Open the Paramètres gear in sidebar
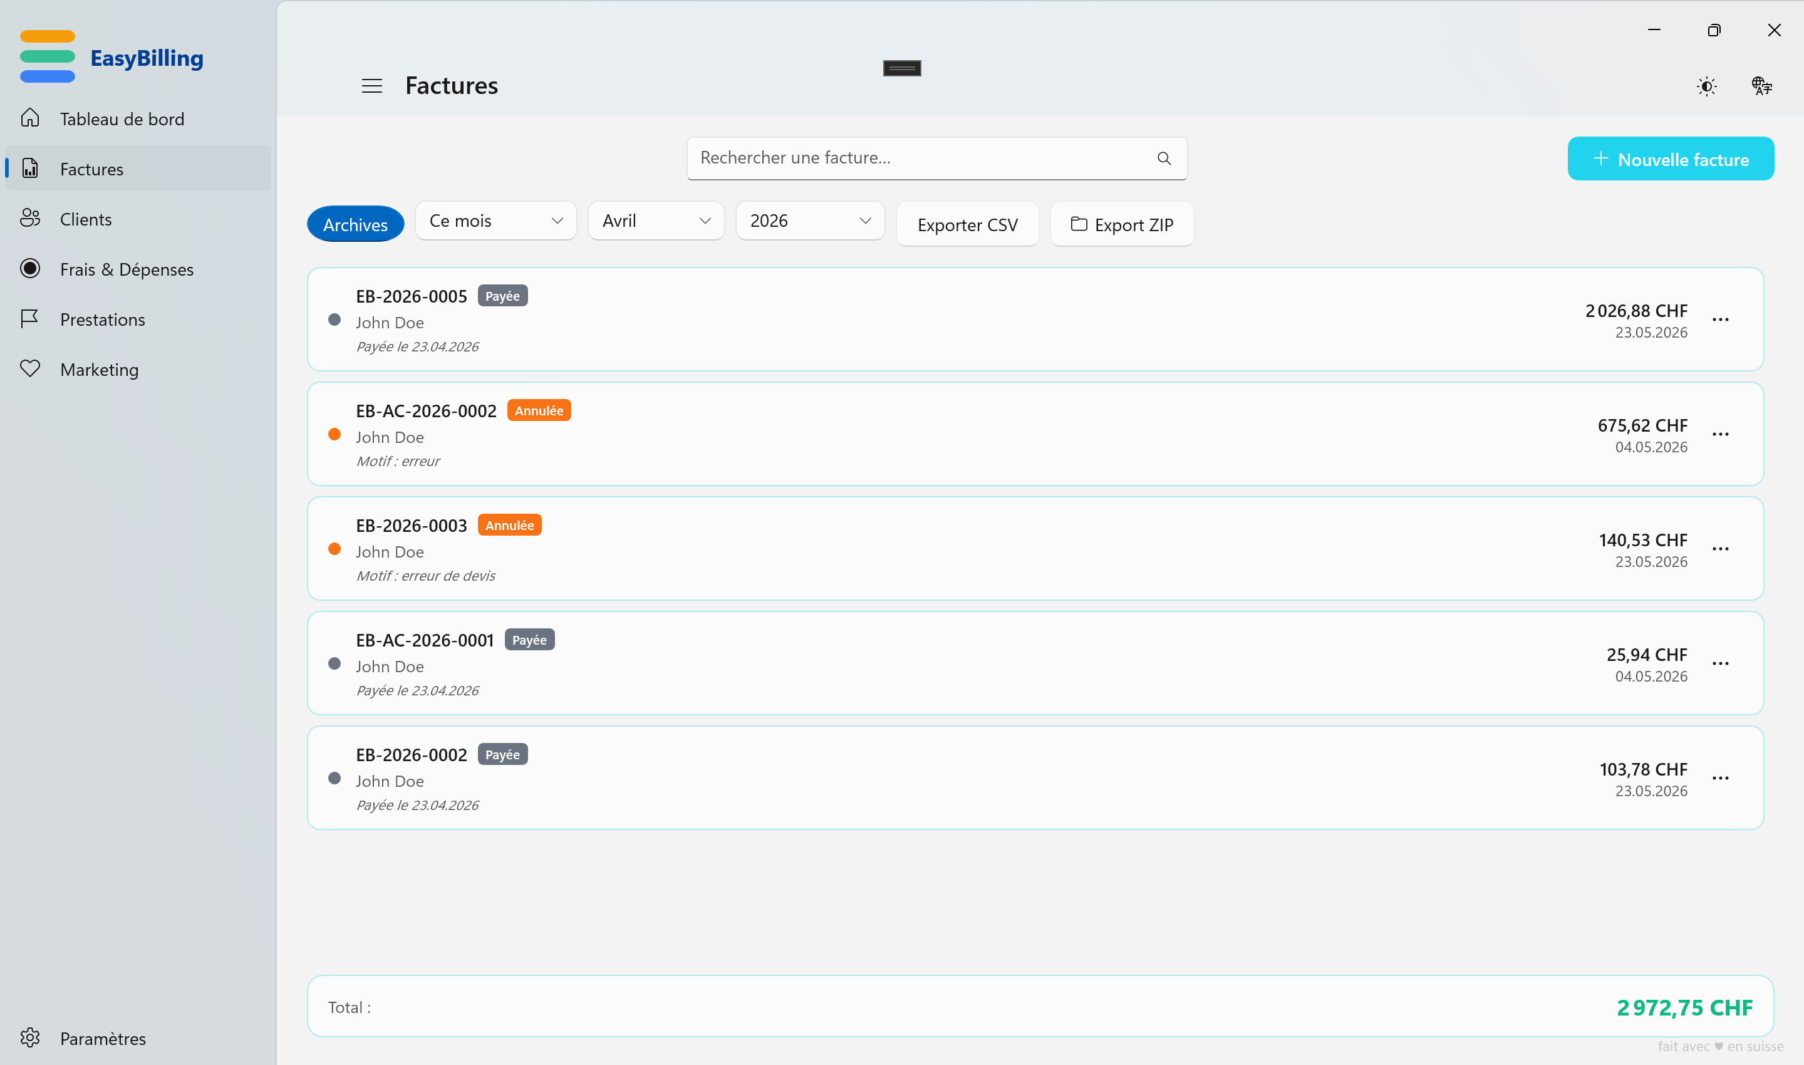This screenshot has height=1065, width=1804. tap(30, 1037)
